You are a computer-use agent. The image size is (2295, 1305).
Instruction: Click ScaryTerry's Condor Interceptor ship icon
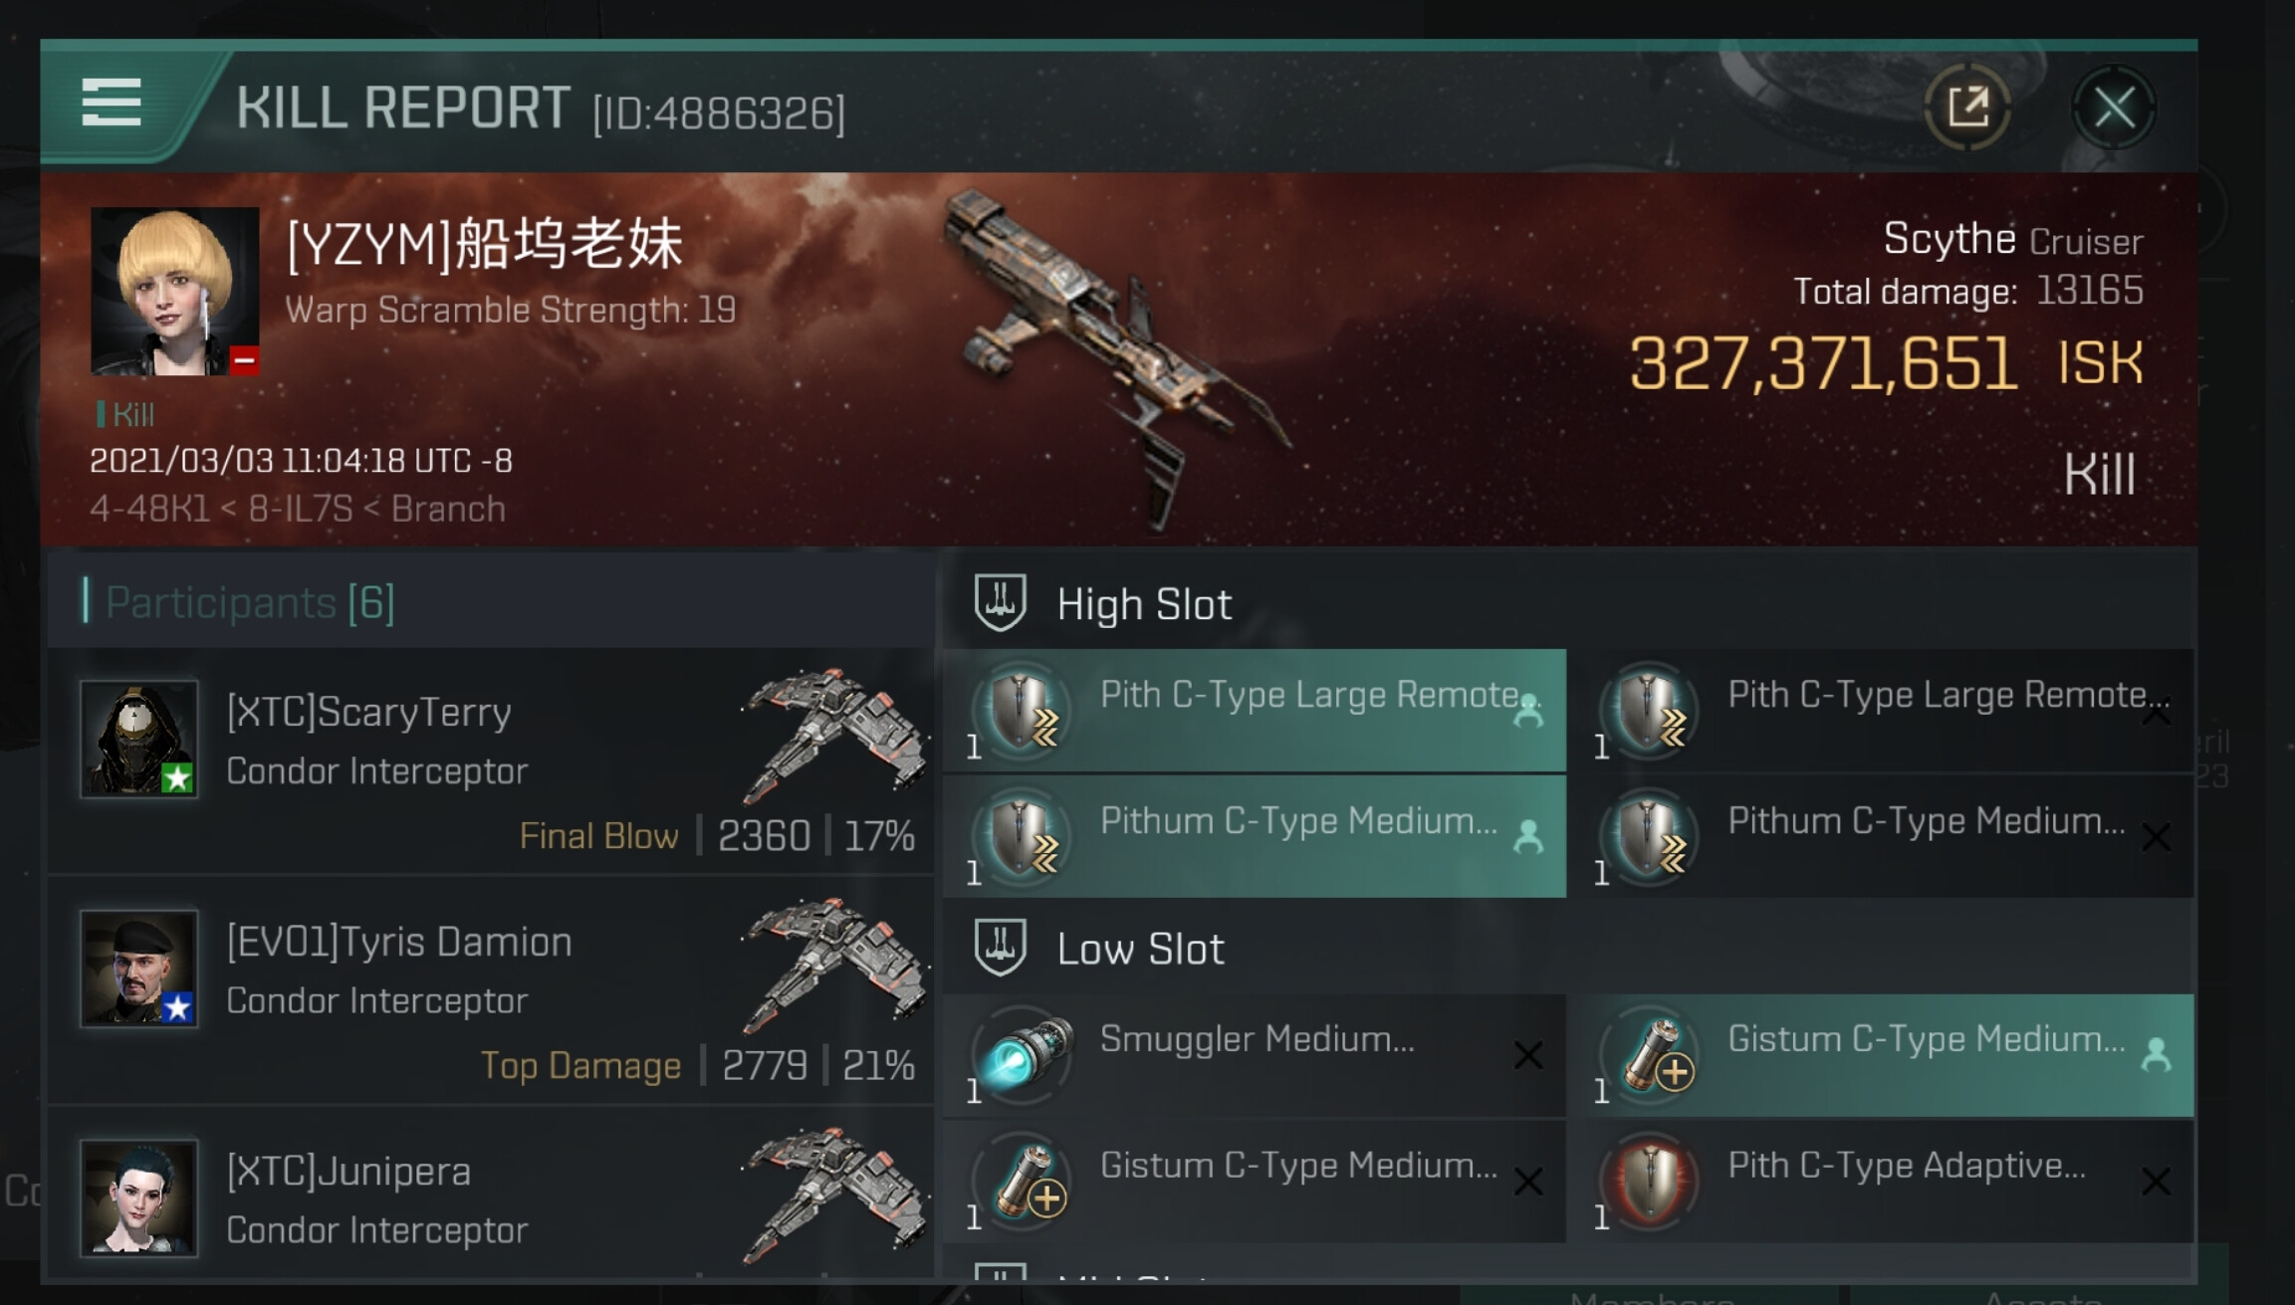pyautogui.click(x=834, y=735)
